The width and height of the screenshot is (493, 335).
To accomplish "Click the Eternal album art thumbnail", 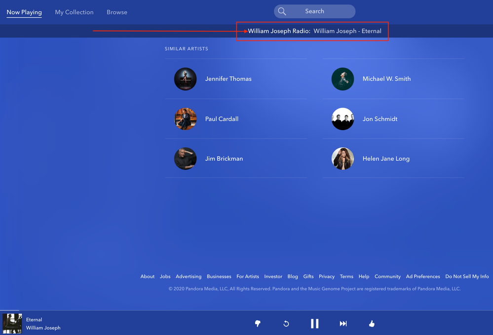I will (12, 324).
